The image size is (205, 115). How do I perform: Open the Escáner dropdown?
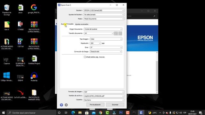click(x=104, y=11)
